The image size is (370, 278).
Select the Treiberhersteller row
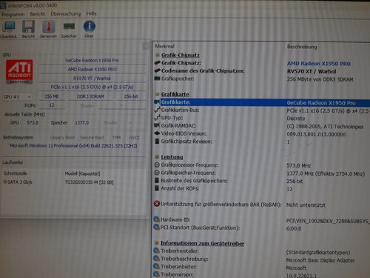261,251
